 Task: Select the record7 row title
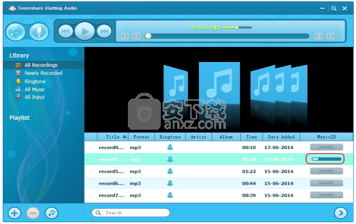point(112,195)
